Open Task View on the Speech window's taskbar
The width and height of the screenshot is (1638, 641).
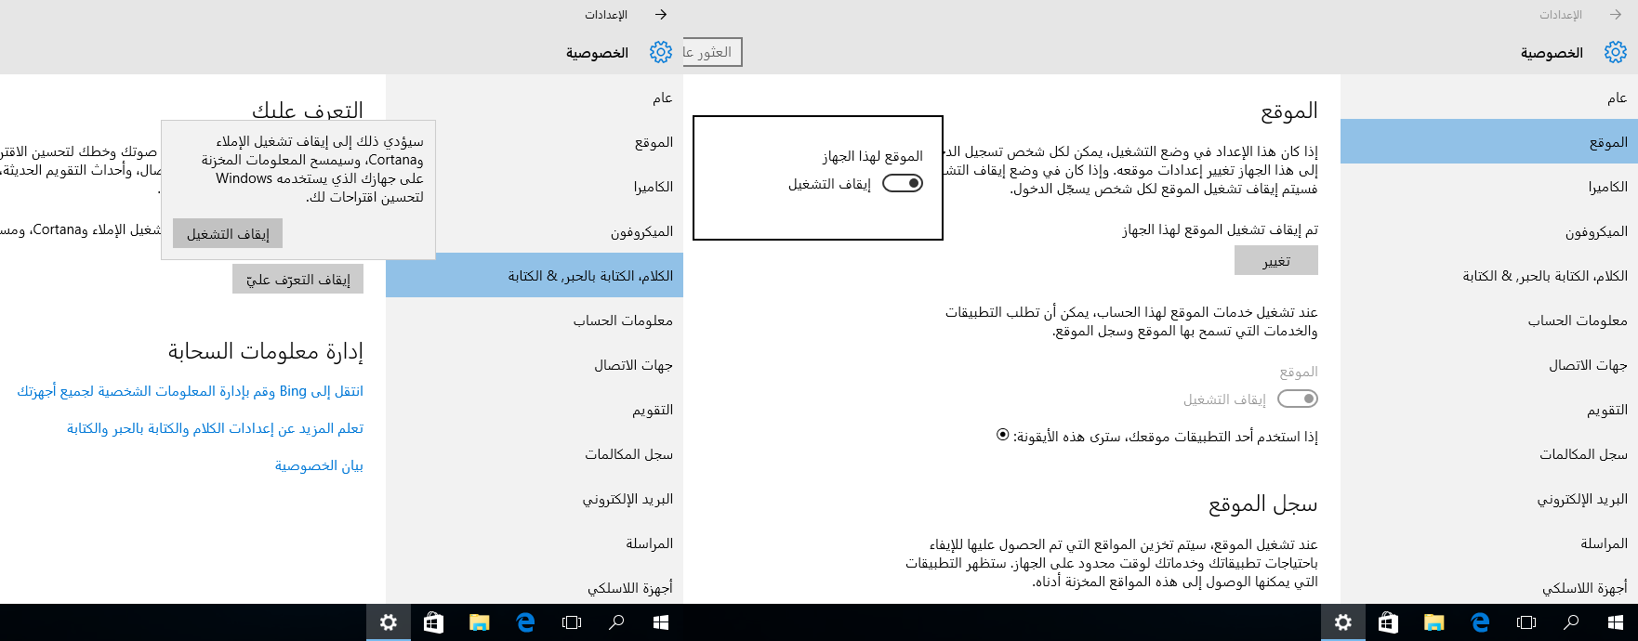(x=572, y=622)
